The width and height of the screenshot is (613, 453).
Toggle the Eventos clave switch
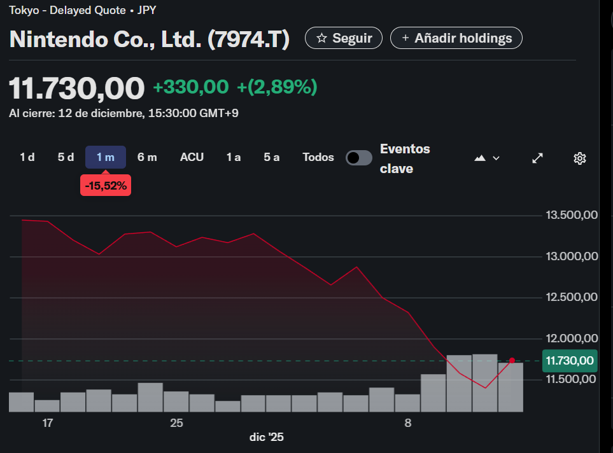(x=359, y=158)
